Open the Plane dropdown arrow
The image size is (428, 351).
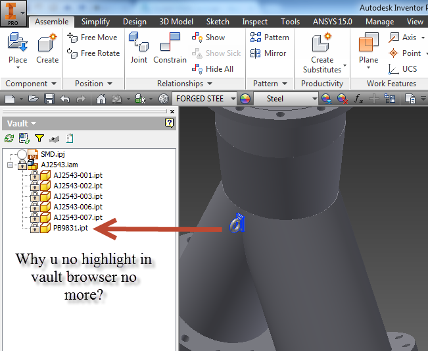[x=368, y=68]
